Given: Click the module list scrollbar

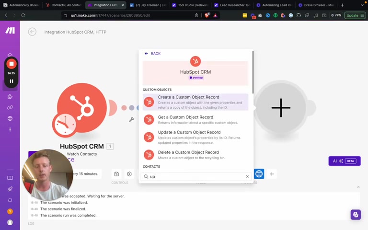Looking at the screenshot, I should [253, 72].
